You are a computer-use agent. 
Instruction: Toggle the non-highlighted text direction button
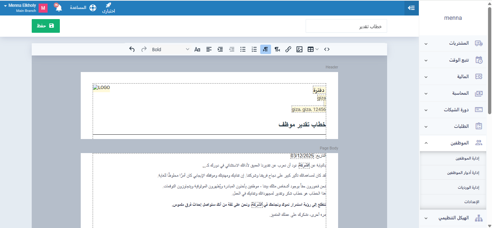(x=277, y=49)
